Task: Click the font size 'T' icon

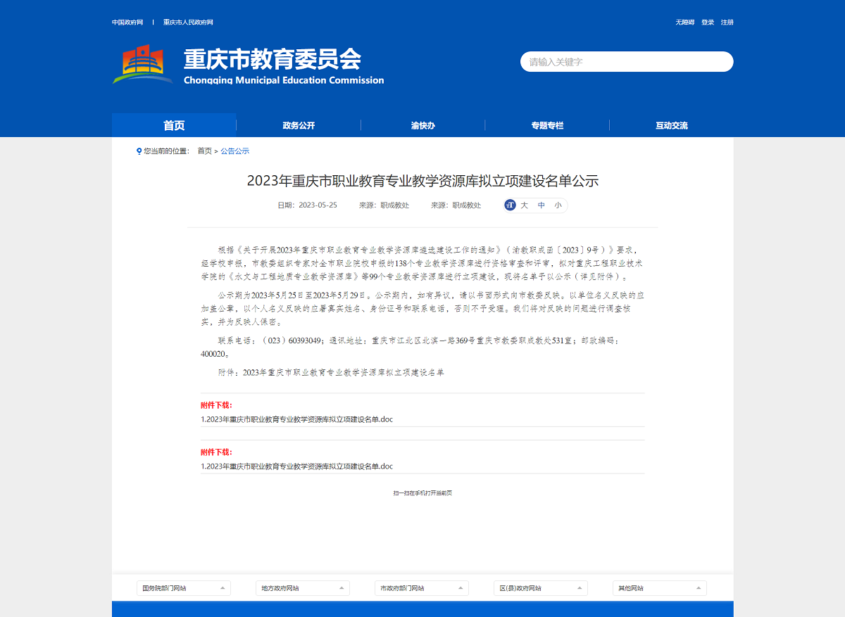Action: (510, 205)
